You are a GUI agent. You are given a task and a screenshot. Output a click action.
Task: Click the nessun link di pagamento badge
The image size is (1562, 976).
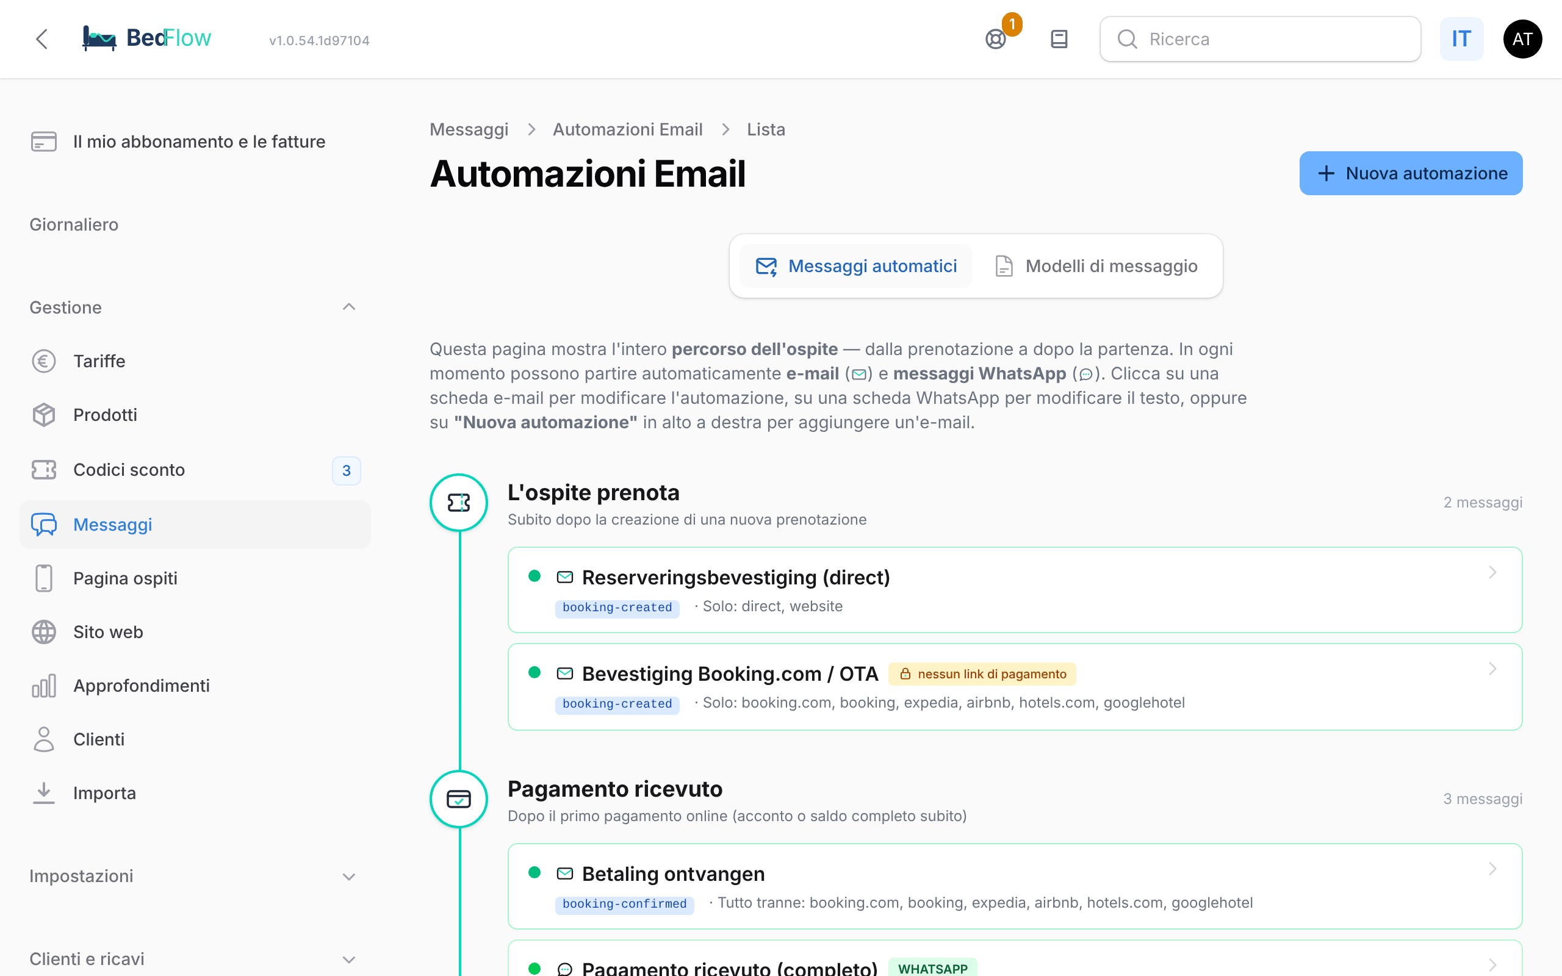pos(982,674)
